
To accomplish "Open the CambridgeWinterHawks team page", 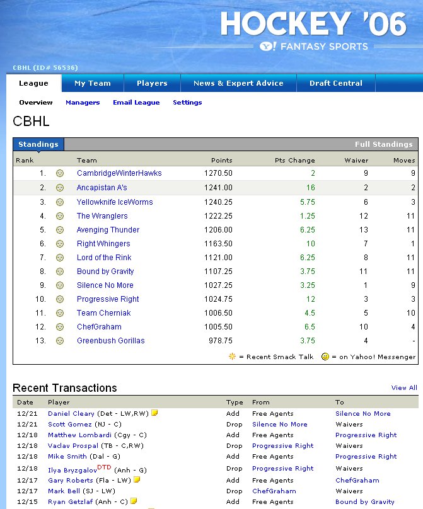I will [119, 173].
